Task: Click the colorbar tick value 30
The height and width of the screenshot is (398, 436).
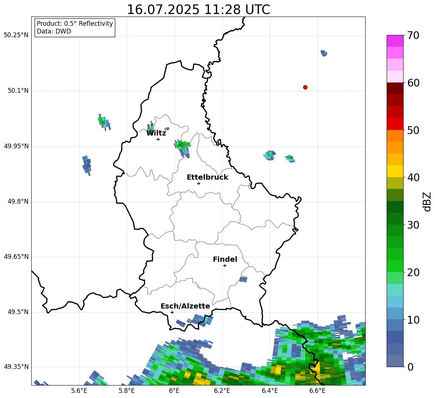Action: click(x=413, y=225)
